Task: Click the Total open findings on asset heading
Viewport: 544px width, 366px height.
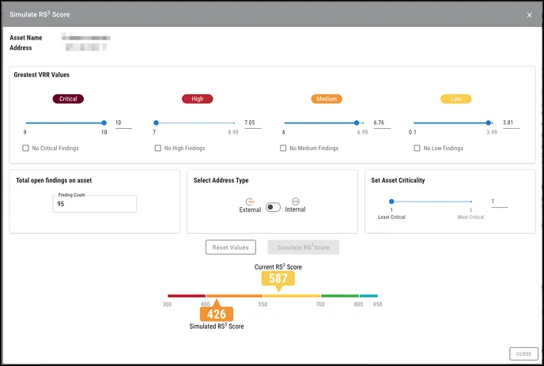Action: point(54,180)
